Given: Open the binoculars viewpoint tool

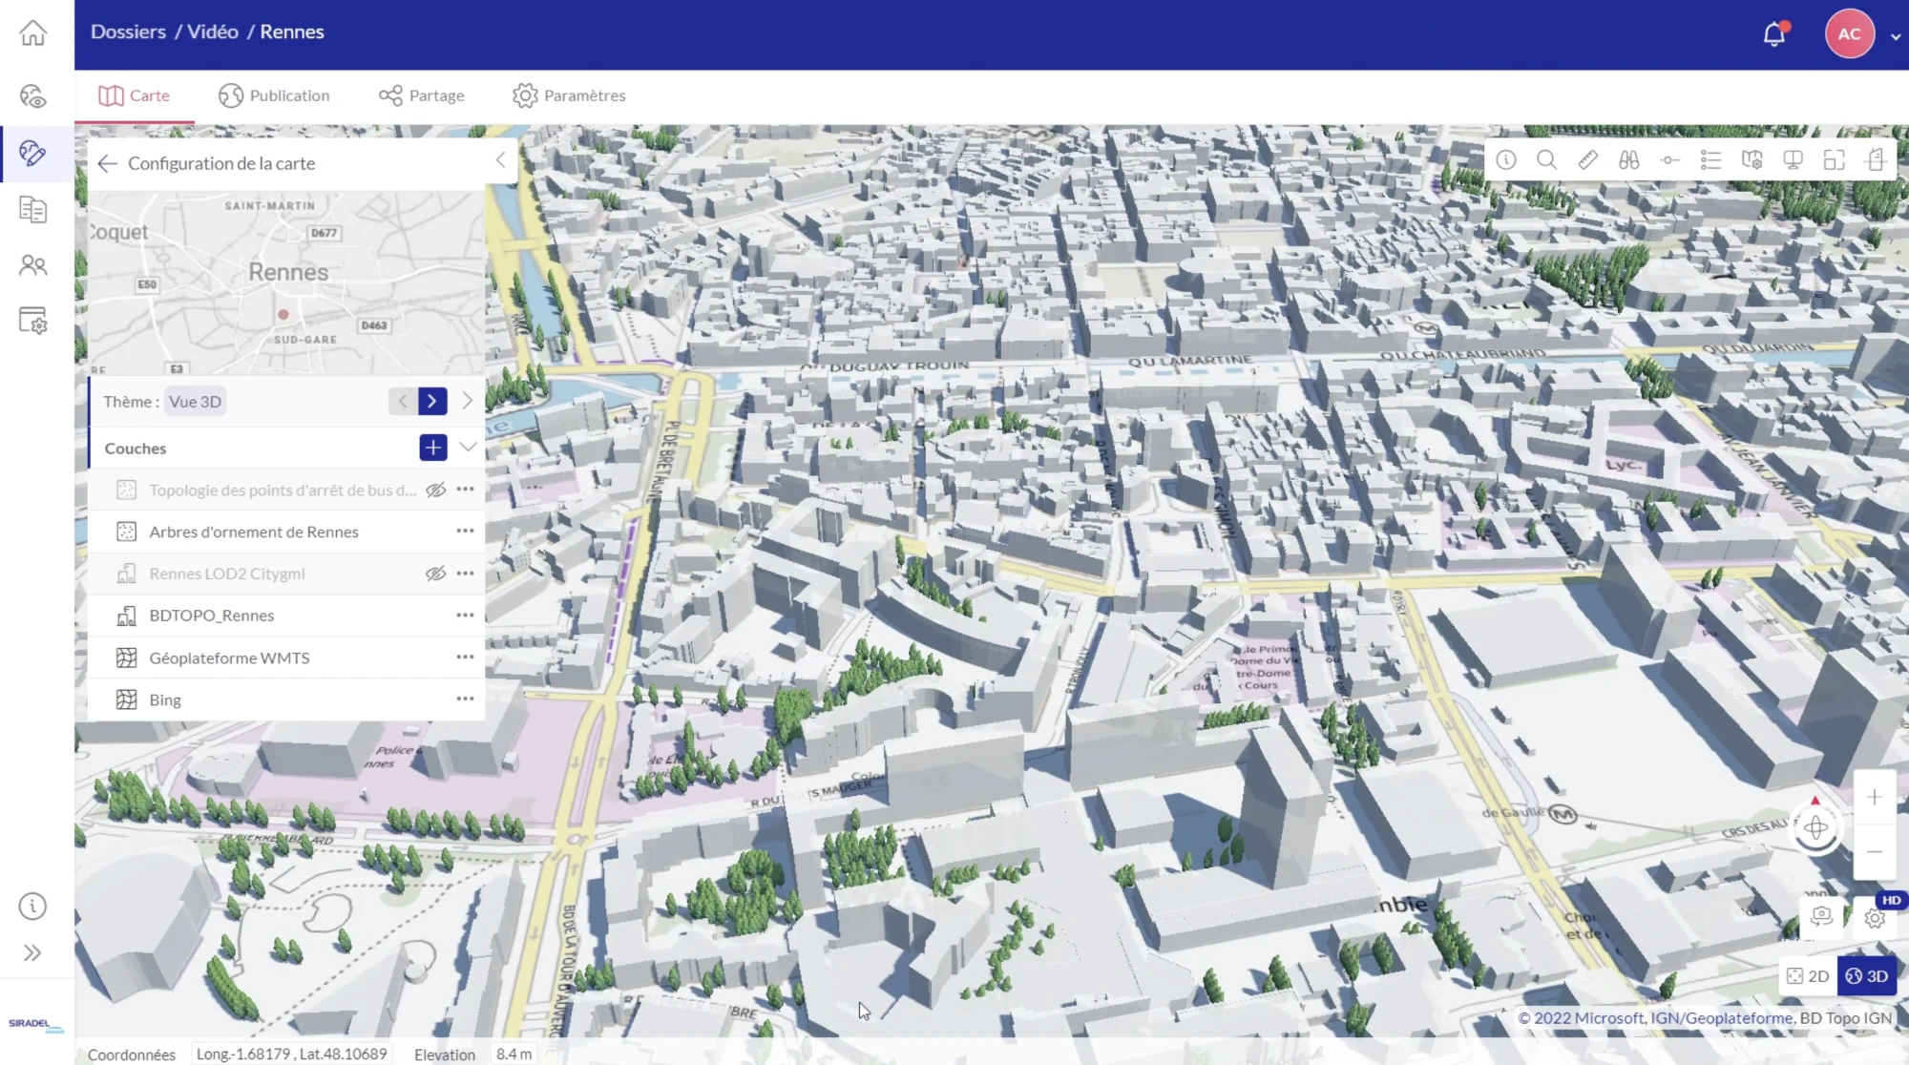Looking at the screenshot, I should (1628, 160).
